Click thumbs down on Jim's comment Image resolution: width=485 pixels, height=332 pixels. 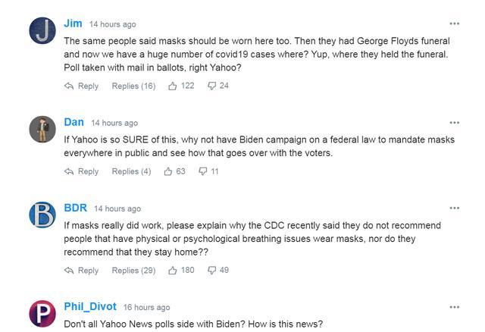[211, 86]
